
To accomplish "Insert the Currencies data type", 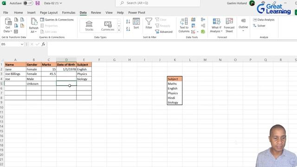I will (108, 26).
